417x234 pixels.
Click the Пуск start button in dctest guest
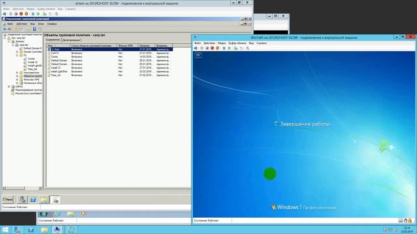coord(8,200)
